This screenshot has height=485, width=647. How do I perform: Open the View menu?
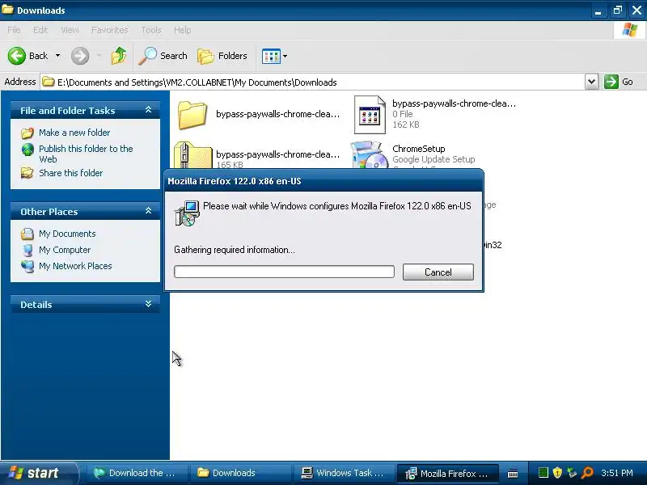(x=70, y=30)
